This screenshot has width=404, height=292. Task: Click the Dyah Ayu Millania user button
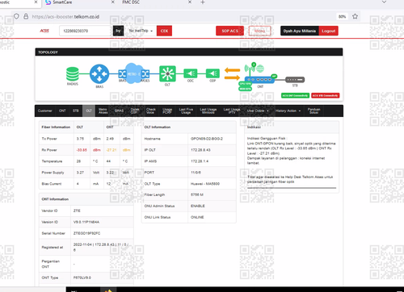point(300,31)
